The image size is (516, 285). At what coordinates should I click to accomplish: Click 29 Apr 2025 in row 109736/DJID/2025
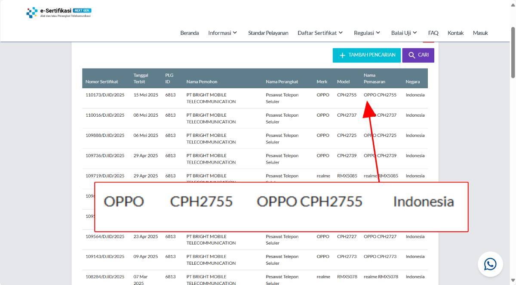tap(146, 155)
